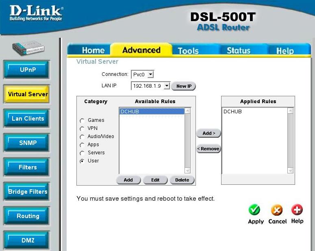Open the Filters sidebar page
The width and height of the screenshot is (315, 251).
26,167
